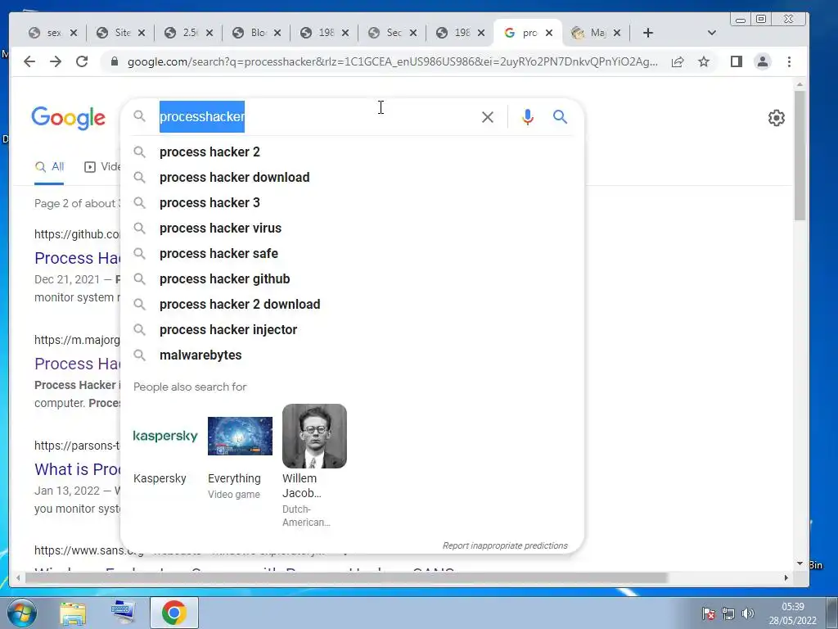Choose suggestion 'process hacker 2 download'
The height and width of the screenshot is (629, 838).
(352, 305)
